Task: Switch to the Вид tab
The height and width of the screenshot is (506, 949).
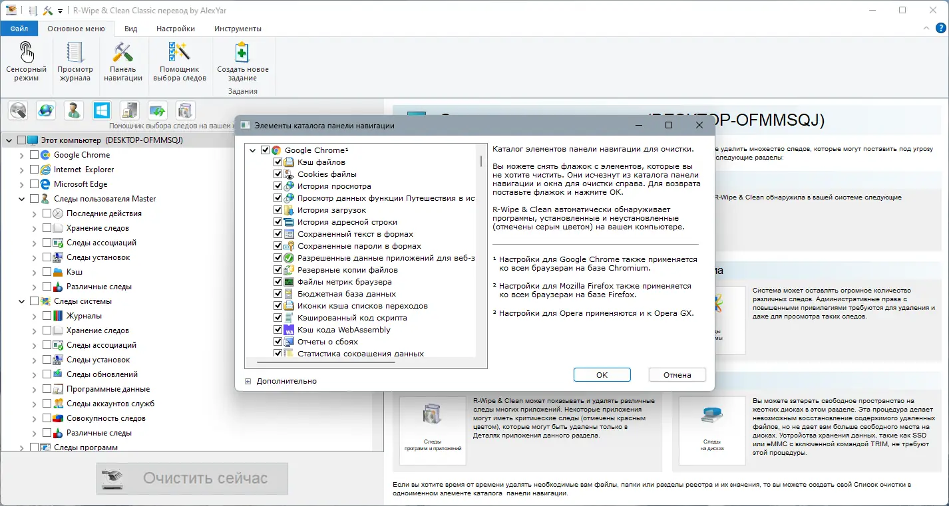Action: 131,29
